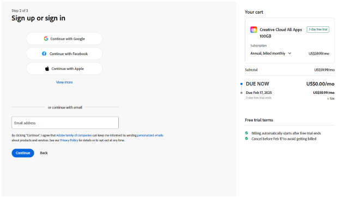The height and width of the screenshot is (197, 351).
Task: Click the blue DUE NOW timeline dot
Action: [241, 84]
